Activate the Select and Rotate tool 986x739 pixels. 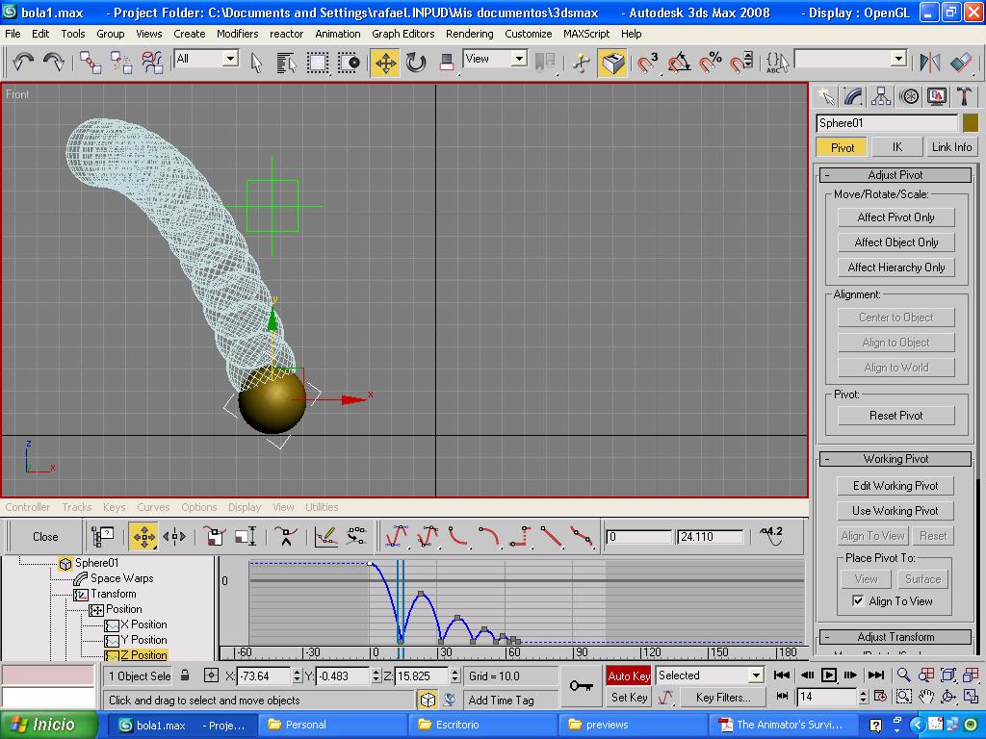(416, 64)
